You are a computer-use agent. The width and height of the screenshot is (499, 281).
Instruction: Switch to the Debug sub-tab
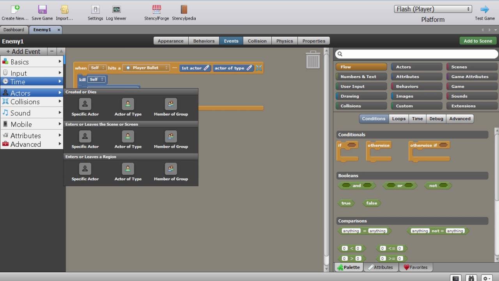pyautogui.click(x=436, y=119)
